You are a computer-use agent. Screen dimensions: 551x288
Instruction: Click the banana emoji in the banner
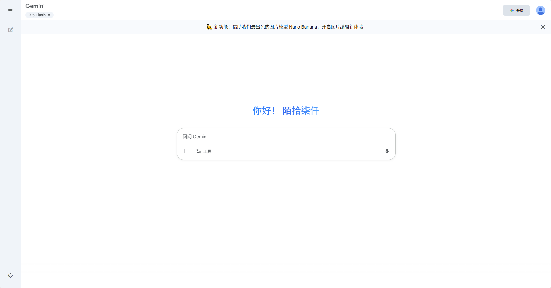tap(210, 27)
